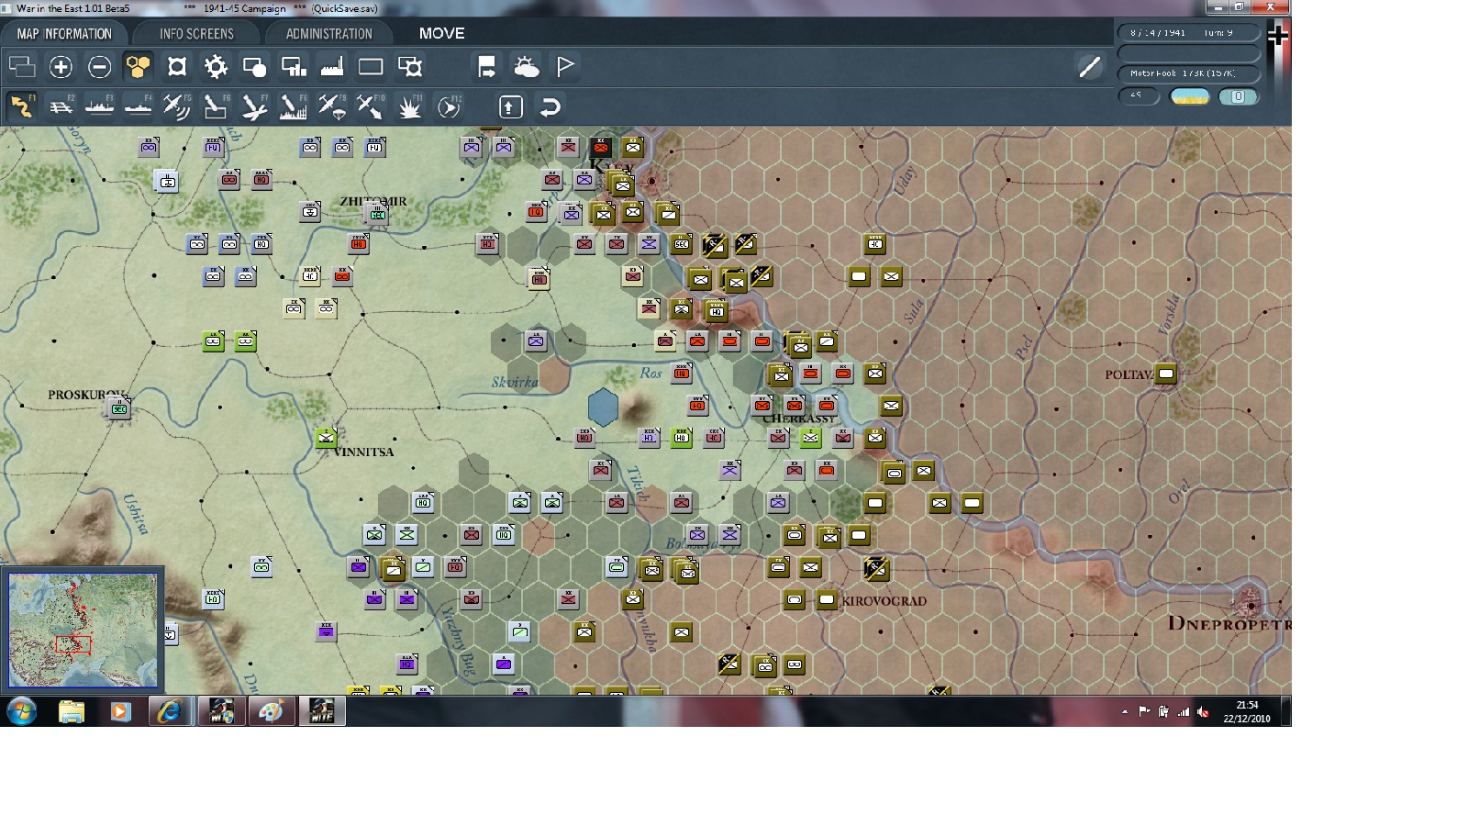Zoom in the map with plus icon
This screenshot has height=826, width=1468.
coord(61,67)
